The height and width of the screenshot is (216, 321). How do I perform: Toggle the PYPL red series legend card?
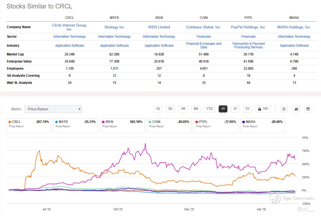216,126
